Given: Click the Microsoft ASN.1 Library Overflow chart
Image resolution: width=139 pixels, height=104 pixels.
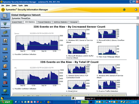Looking at the screenshot, I should pos(107,34).
